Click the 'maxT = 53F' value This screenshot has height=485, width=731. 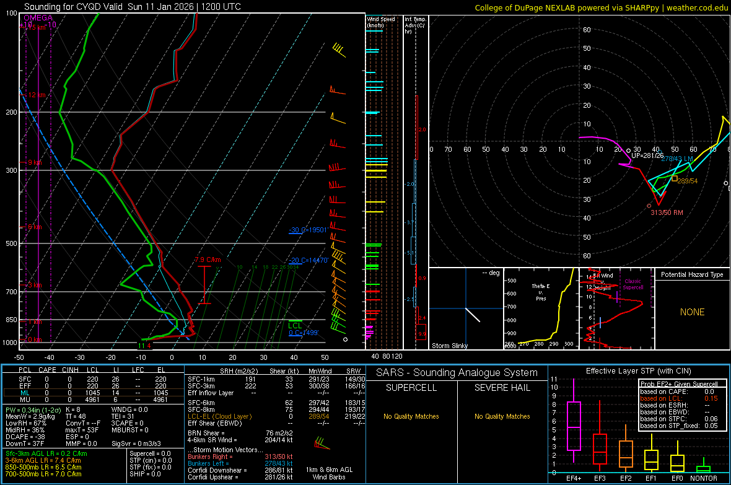(82, 430)
